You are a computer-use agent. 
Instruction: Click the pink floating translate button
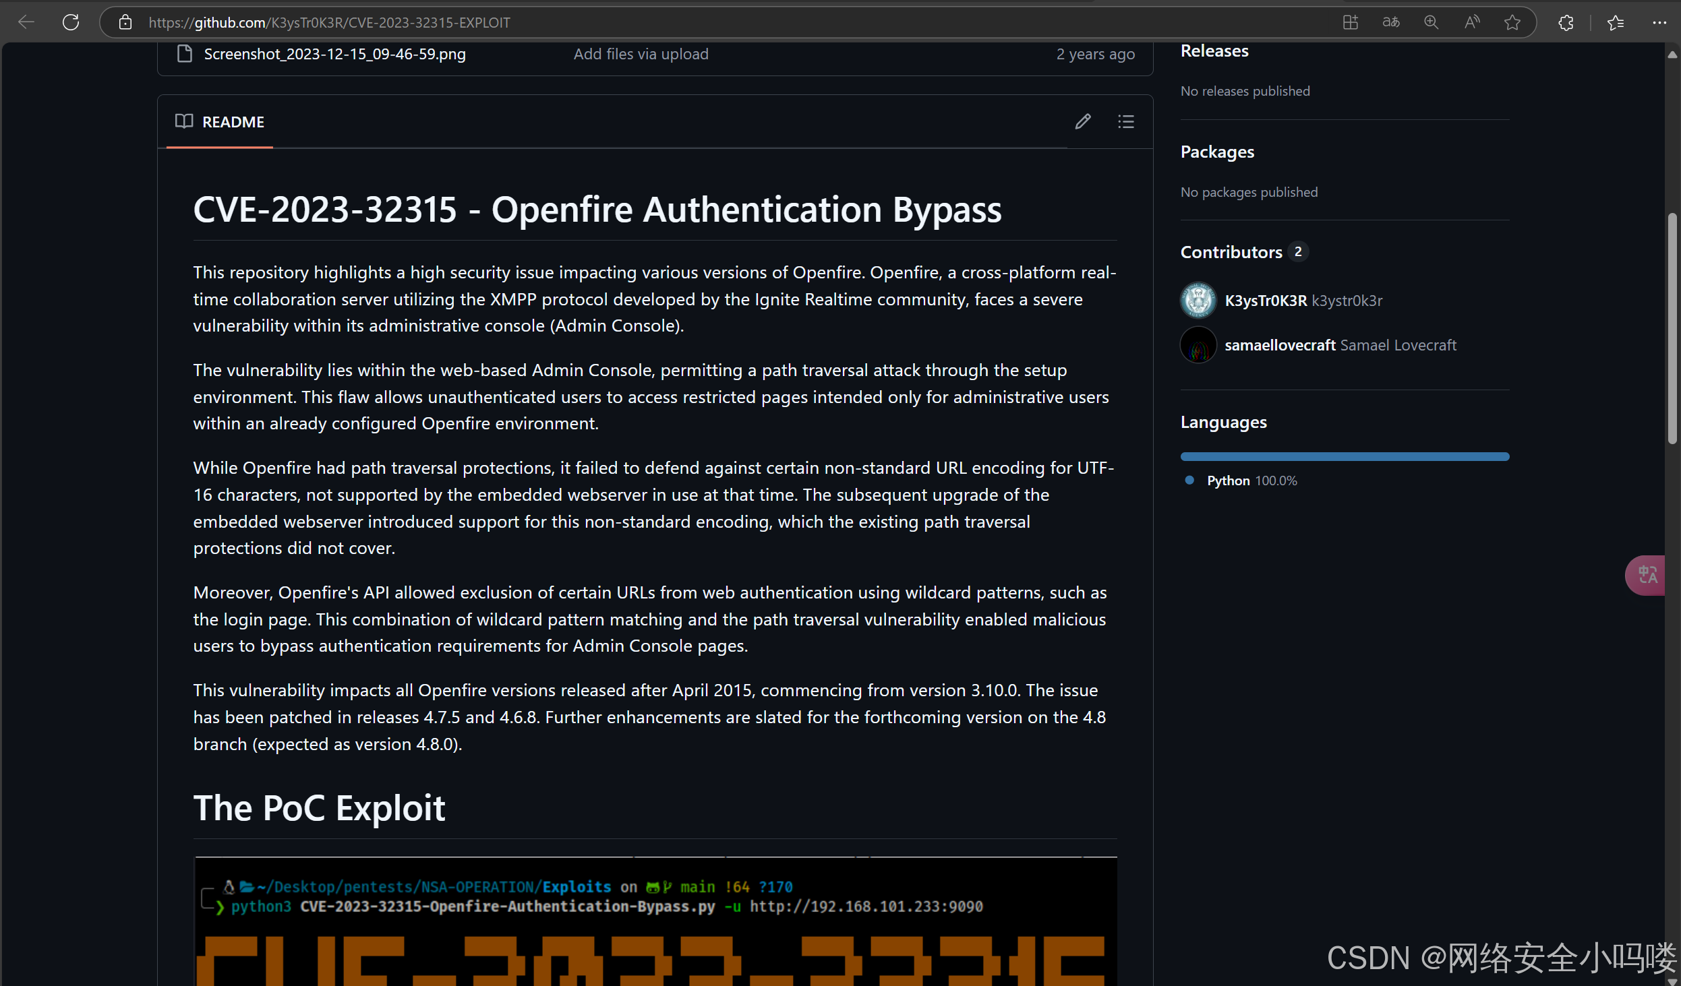[x=1647, y=575]
